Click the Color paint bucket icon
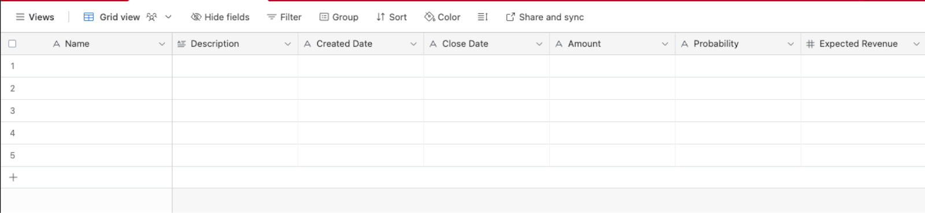Screen dimensions: 925x213 pos(430,17)
